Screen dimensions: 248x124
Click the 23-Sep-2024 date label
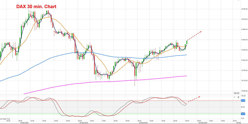[144, 123]
